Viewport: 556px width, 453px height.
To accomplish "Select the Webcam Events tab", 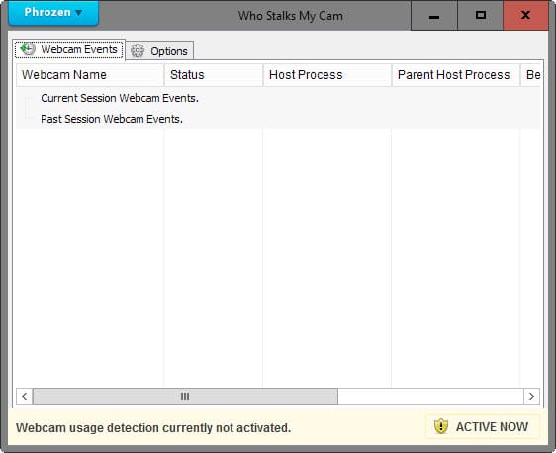I will (69, 49).
